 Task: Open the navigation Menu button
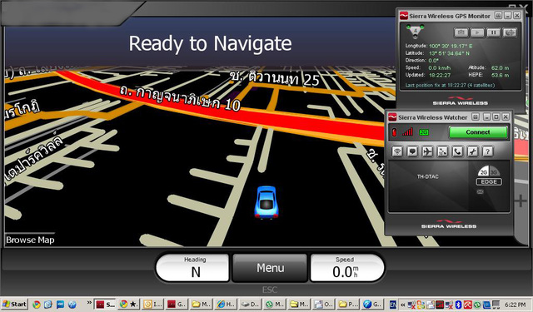pos(270,268)
